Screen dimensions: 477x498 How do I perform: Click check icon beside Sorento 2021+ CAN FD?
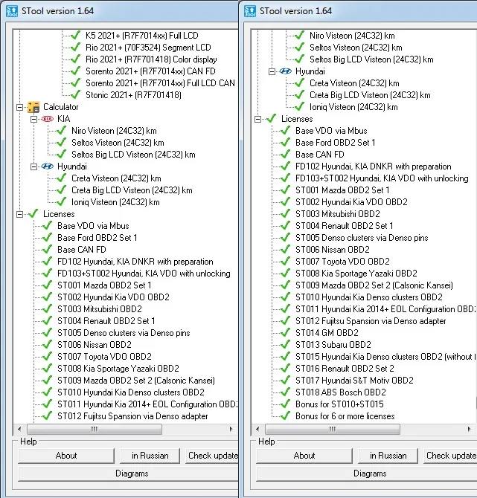75,71
